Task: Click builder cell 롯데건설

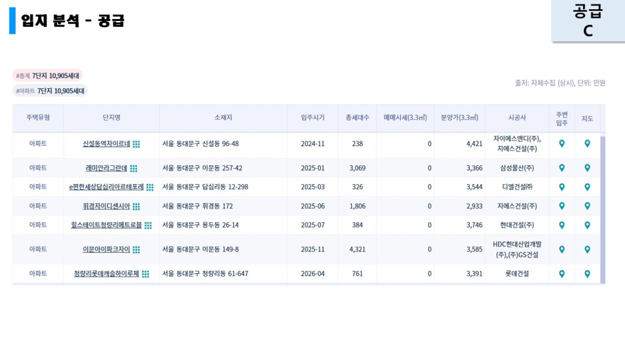Action: (x=517, y=274)
